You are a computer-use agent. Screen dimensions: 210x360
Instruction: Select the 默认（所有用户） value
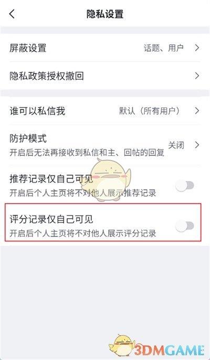[x=150, y=111]
